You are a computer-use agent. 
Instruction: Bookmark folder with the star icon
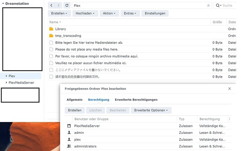(208, 6)
